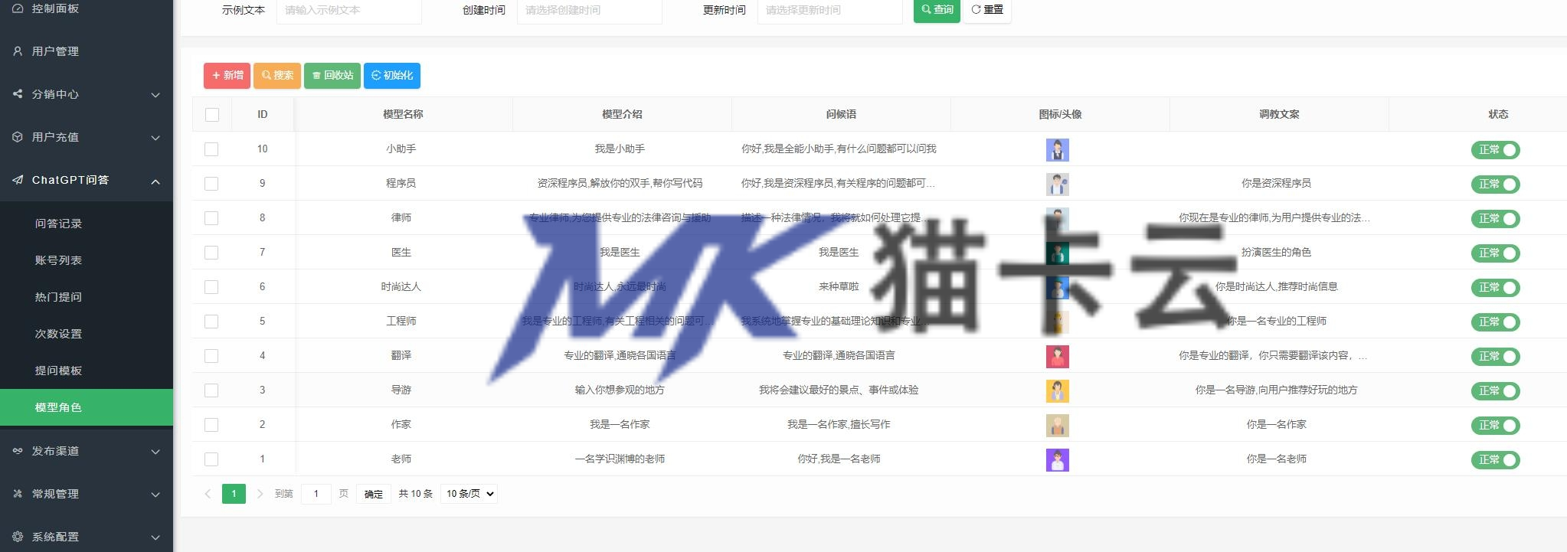The height and width of the screenshot is (552, 1567).
Task: Click the 常规管理 tools icon
Action: coord(18,494)
